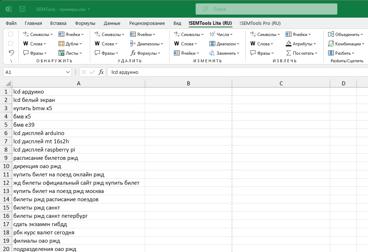This screenshot has width=368, height=252.
Task: Cancel formula entry with the X icon
Action: pyautogui.click(x=84, y=72)
